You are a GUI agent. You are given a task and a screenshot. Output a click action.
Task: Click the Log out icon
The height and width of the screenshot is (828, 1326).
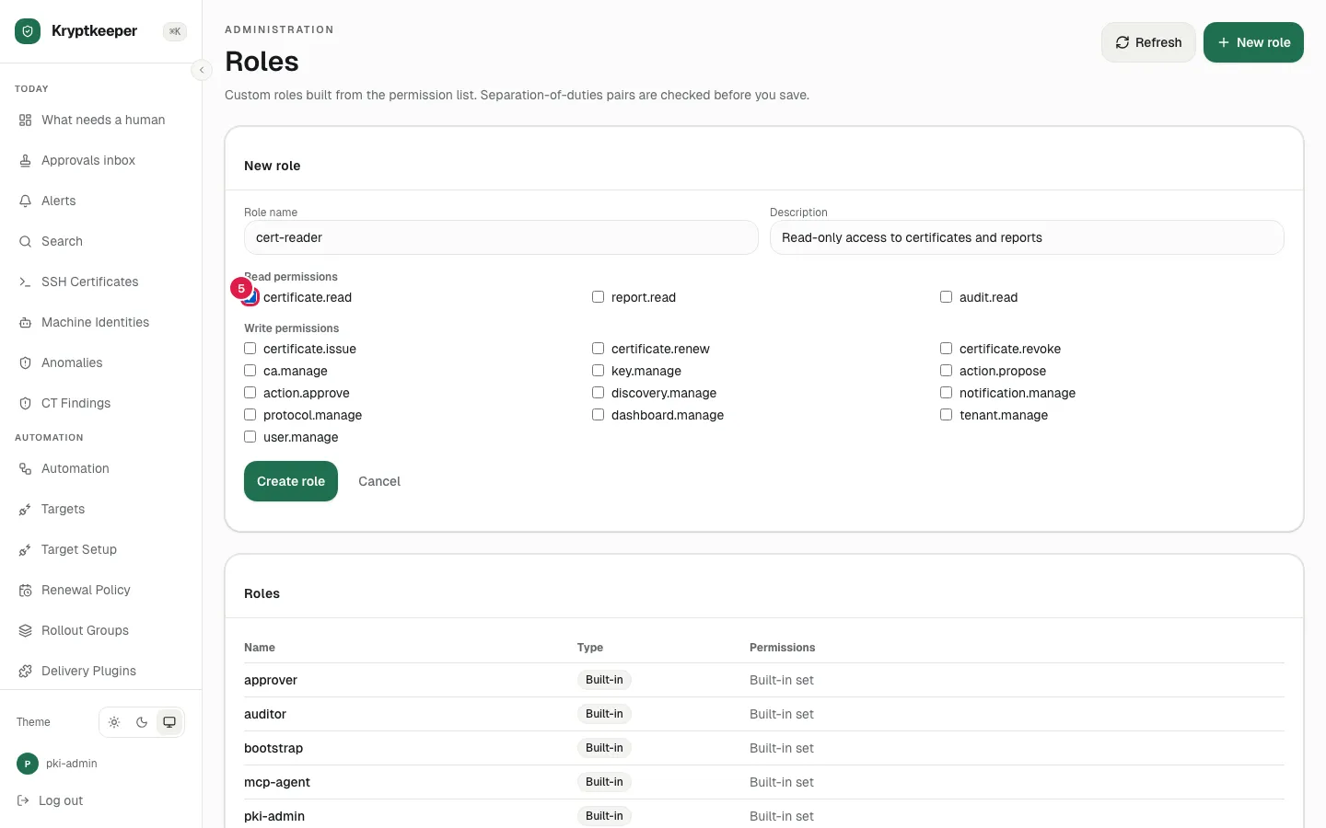coord(24,800)
